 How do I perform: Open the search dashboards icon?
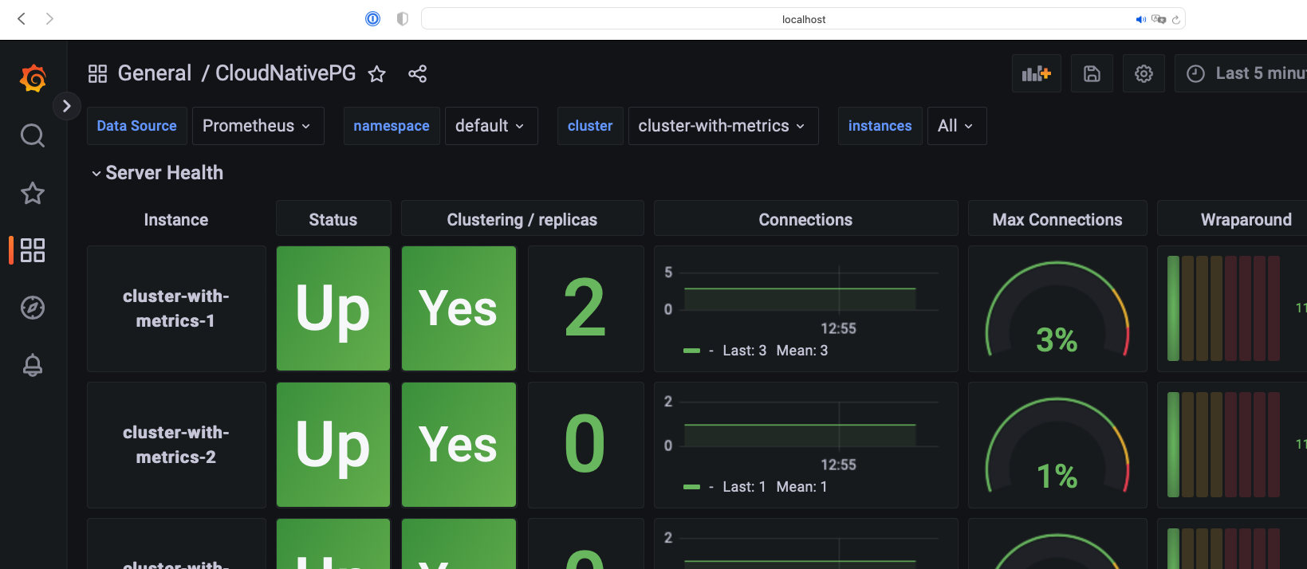33,135
